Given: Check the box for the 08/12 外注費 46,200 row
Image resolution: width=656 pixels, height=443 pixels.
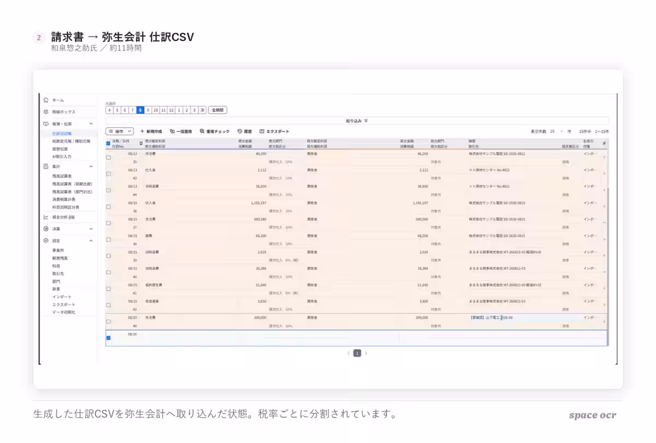Looking at the screenshot, I should click(108, 158).
